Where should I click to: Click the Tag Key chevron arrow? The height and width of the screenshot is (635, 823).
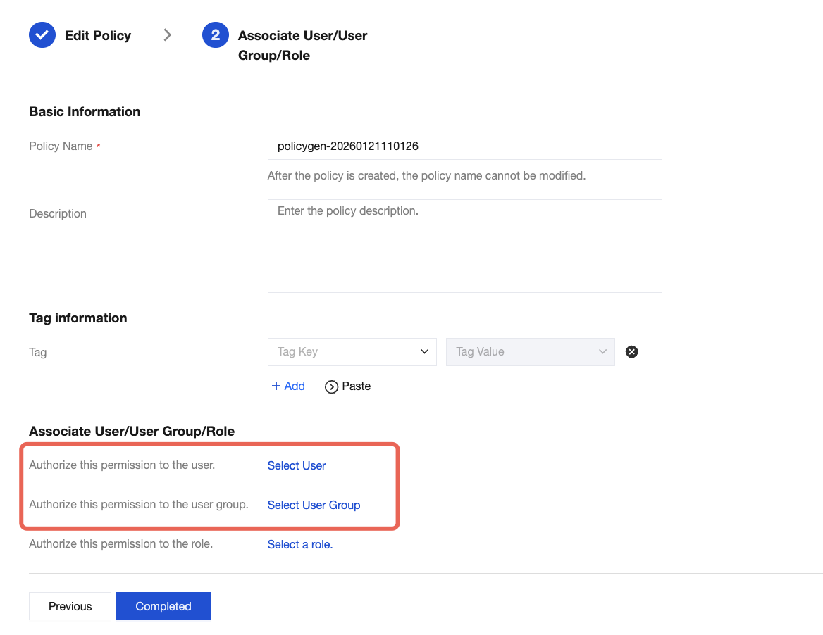point(424,352)
